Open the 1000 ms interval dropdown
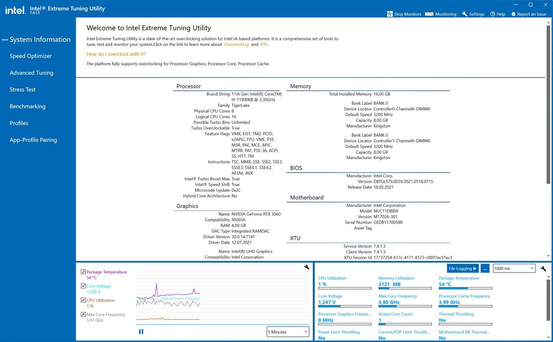Viewport: 553px width, 342px height. (x=514, y=268)
